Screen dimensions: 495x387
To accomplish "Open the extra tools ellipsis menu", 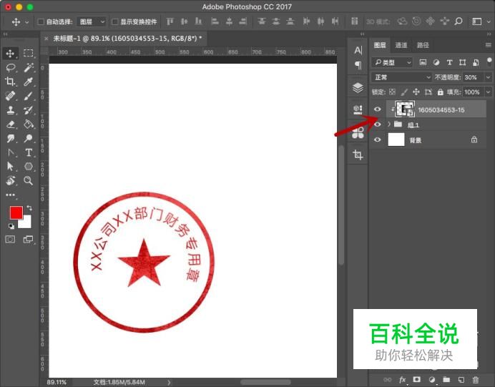I will click(10, 195).
